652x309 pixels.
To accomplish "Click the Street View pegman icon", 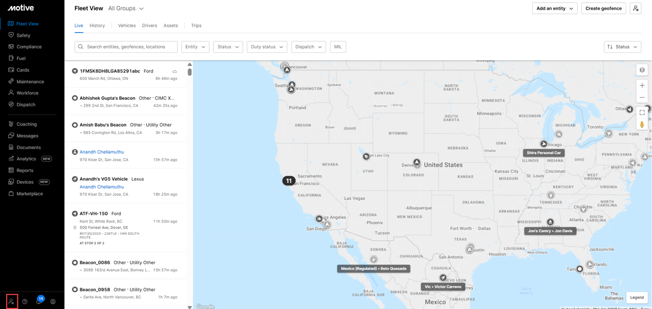I will (x=642, y=124).
